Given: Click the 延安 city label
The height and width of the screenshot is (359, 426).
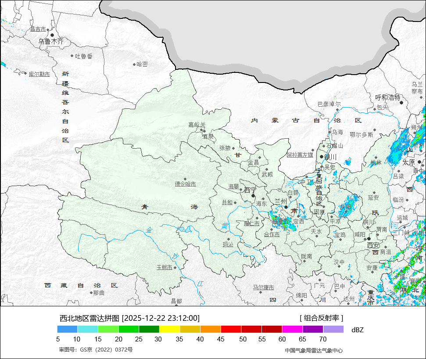Looking at the screenshot, I should tap(373, 197).
